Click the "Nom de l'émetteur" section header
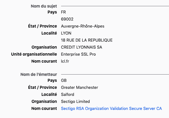 coord(39,75)
